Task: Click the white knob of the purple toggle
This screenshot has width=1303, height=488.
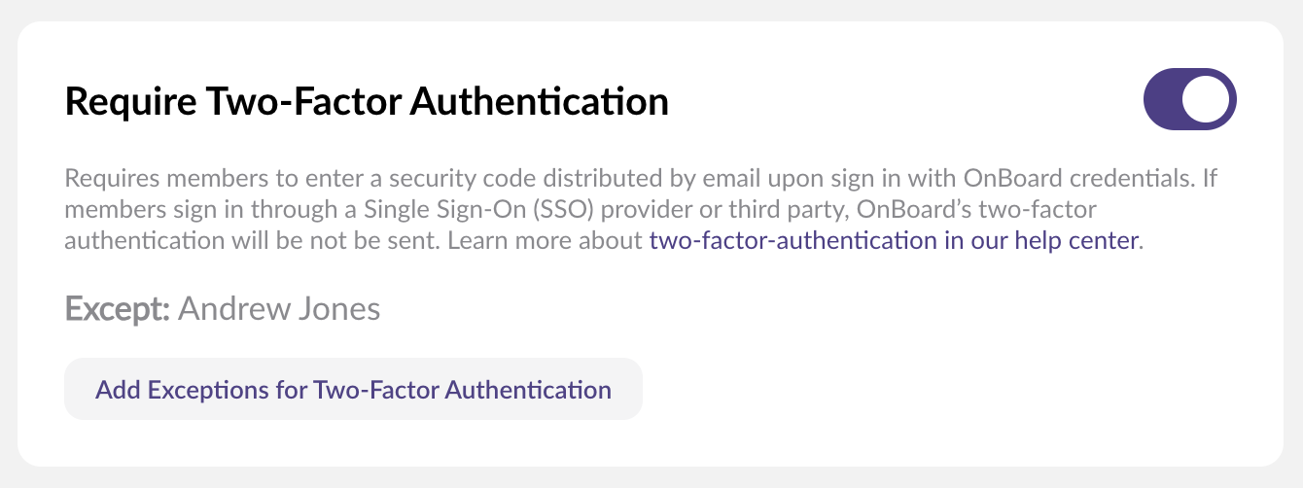Action: [1207, 99]
